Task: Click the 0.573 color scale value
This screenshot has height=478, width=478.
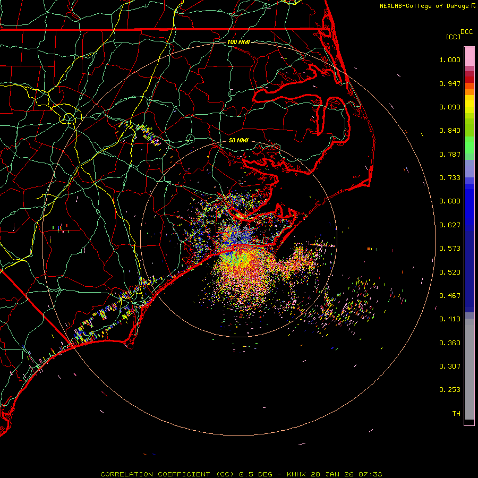Action: [x=450, y=249]
